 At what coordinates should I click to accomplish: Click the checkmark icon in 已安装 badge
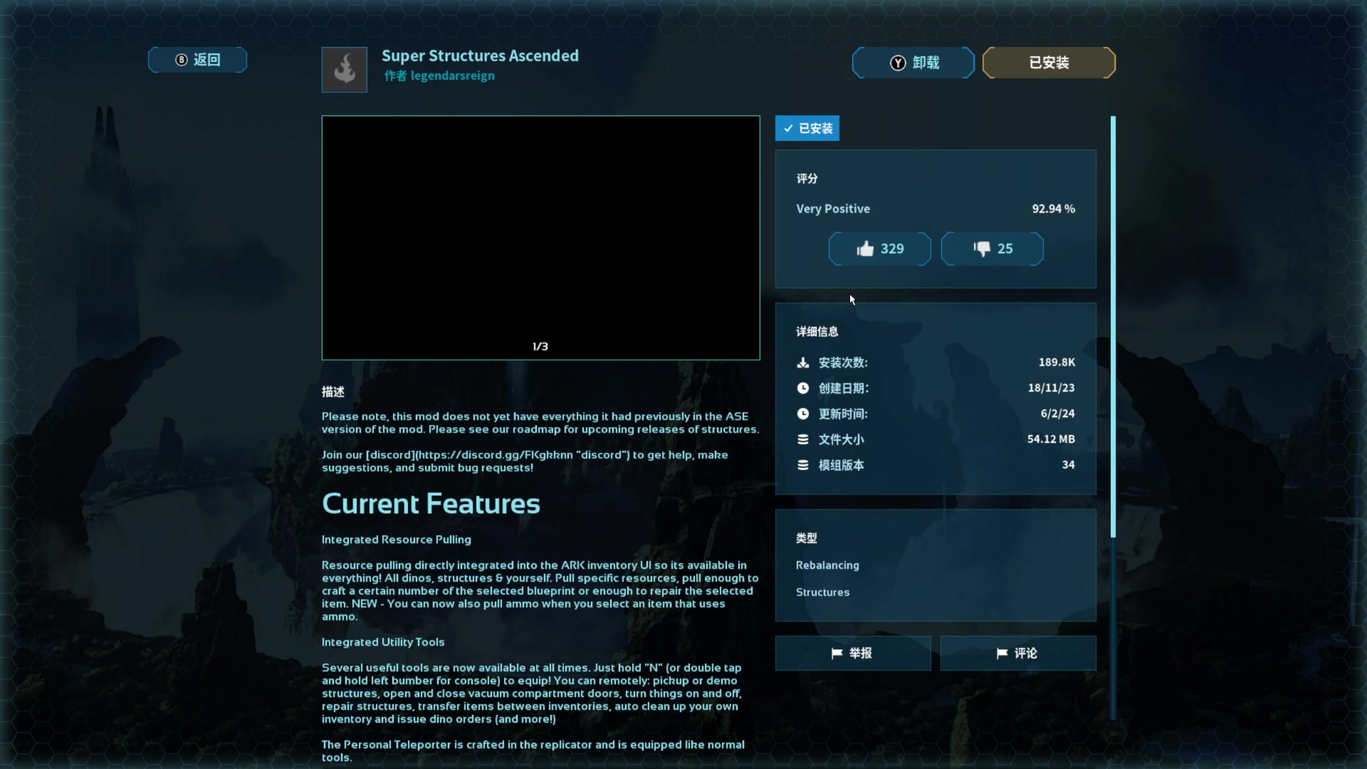pos(788,128)
